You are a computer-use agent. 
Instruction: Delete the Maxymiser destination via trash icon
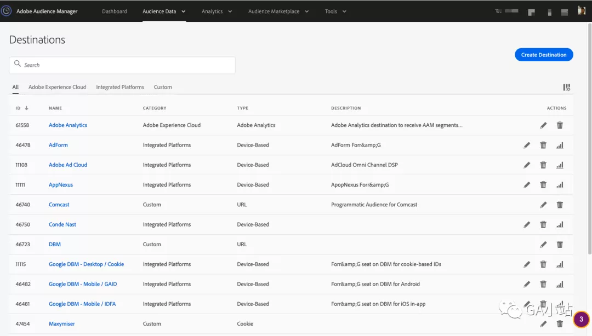560,324
